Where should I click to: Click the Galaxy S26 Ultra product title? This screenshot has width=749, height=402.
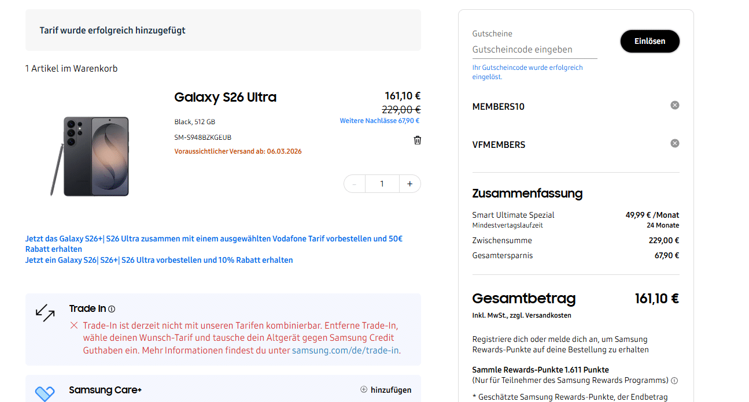[225, 97]
